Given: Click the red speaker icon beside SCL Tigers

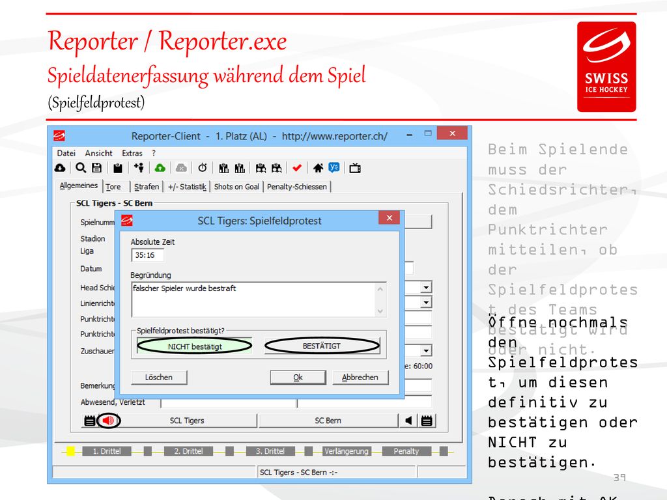Looking at the screenshot, I should pyautogui.click(x=109, y=421).
